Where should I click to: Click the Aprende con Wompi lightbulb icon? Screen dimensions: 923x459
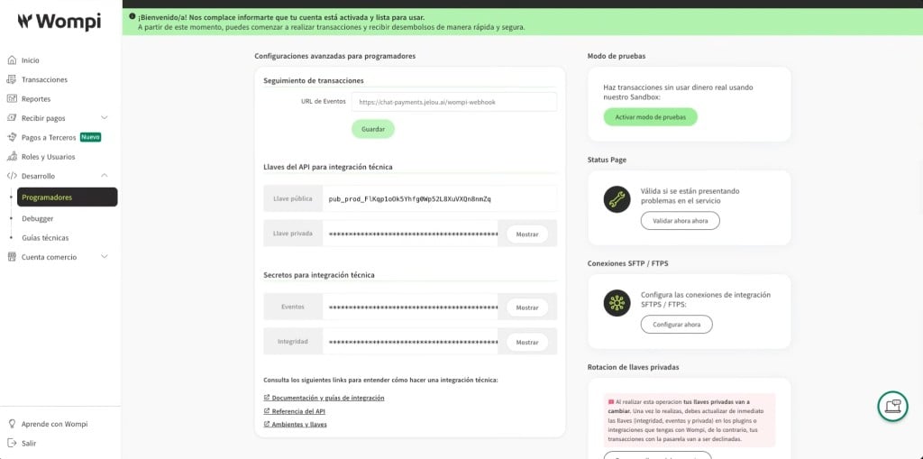[x=12, y=424]
